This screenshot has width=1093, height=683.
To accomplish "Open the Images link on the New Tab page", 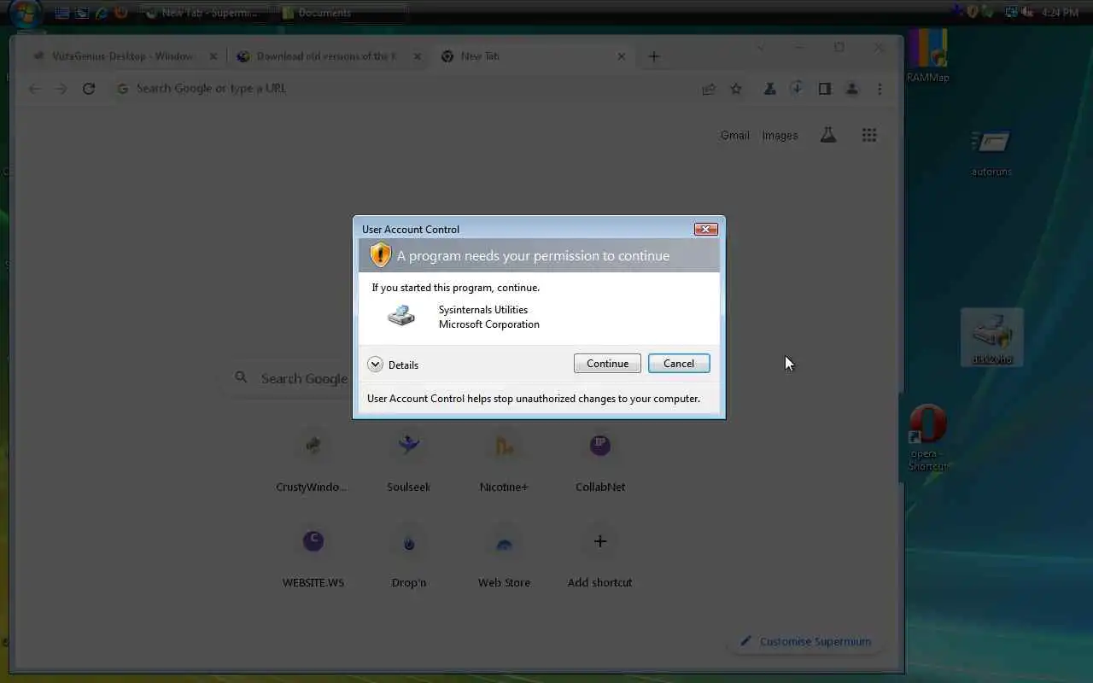I will click(x=780, y=135).
